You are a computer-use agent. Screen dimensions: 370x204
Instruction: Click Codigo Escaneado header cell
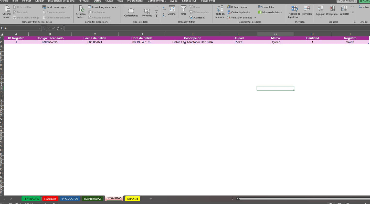click(x=50, y=38)
